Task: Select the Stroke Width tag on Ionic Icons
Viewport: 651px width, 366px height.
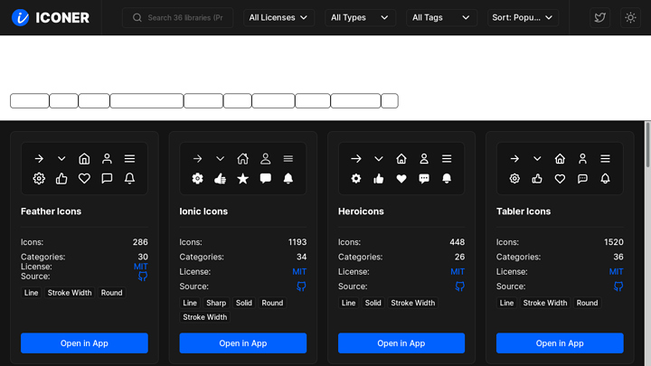Action: click(205, 317)
